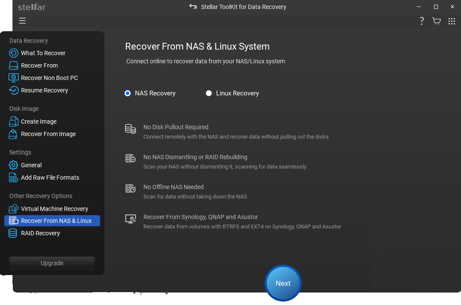Image resolution: width=461 pixels, height=305 pixels.
Task: Click the Resume Recovery icon
Action: coord(14,90)
